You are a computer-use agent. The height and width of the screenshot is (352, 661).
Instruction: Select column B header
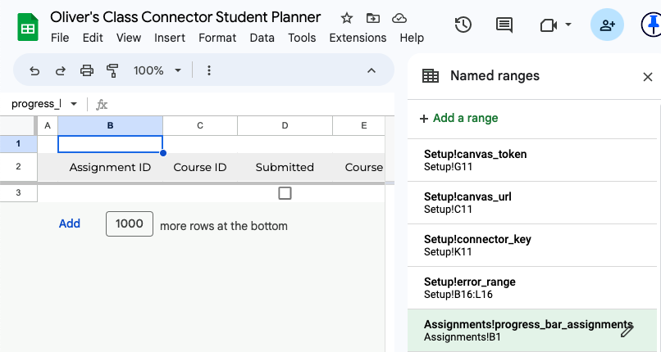click(x=110, y=126)
